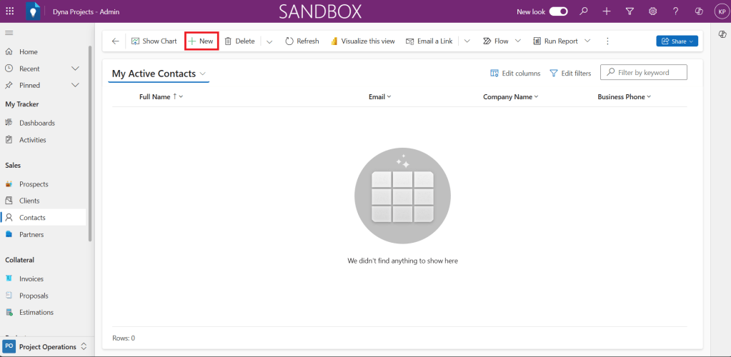Click the Edit filters button
The height and width of the screenshot is (357, 731).
click(x=570, y=74)
